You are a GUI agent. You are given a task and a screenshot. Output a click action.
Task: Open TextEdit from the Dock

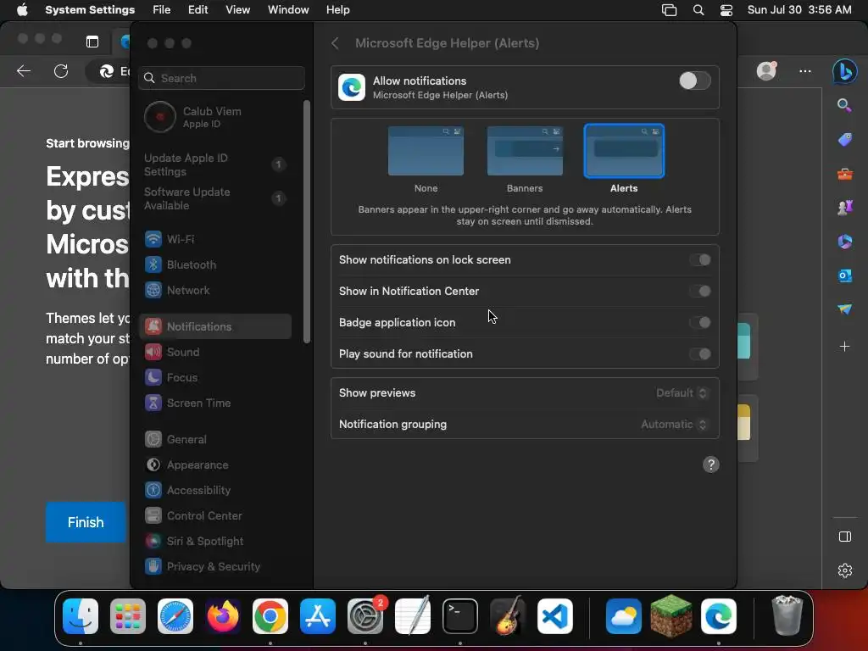click(413, 616)
